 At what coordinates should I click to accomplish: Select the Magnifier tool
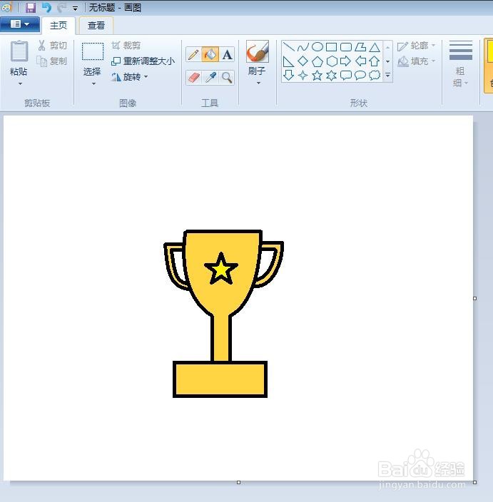pyautogui.click(x=227, y=78)
